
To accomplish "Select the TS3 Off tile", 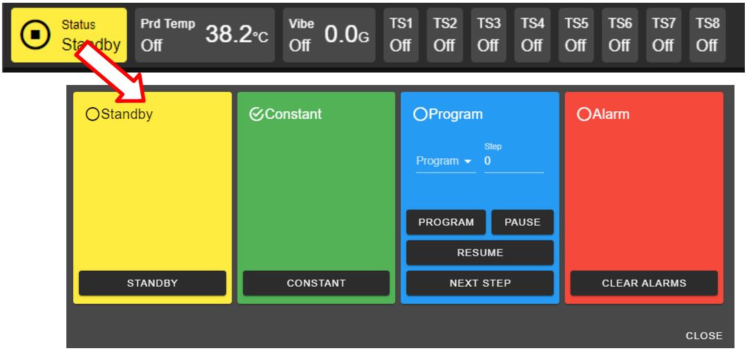I will tap(489, 35).
